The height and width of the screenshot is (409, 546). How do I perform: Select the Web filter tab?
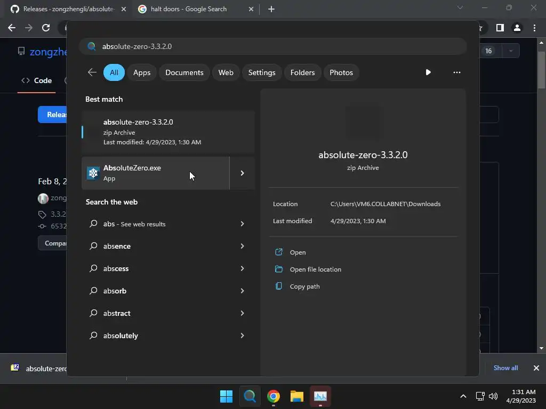226,72
